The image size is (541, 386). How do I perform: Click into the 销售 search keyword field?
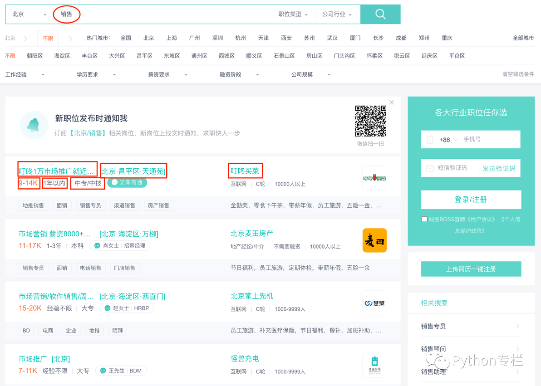pos(162,14)
